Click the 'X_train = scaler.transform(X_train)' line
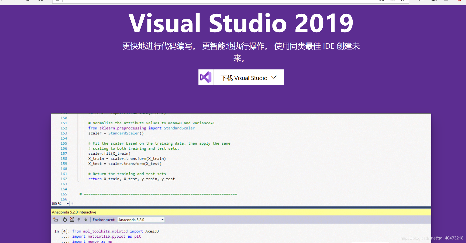The width and height of the screenshot is (466, 243). (127, 159)
